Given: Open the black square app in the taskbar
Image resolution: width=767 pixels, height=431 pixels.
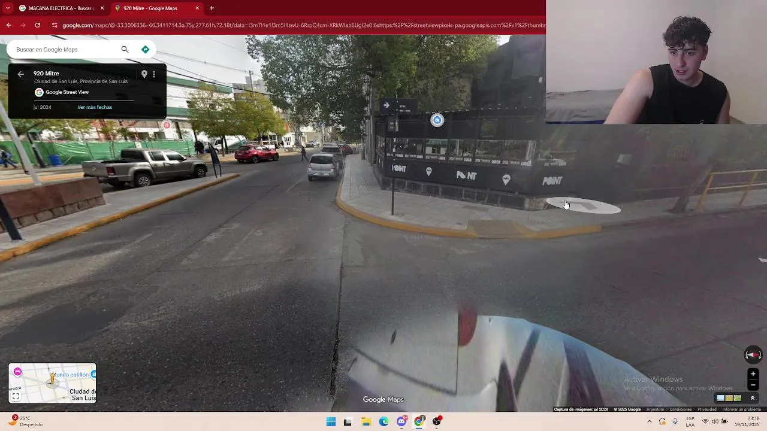Looking at the screenshot, I should pyautogui.click(x=348, y=422).
